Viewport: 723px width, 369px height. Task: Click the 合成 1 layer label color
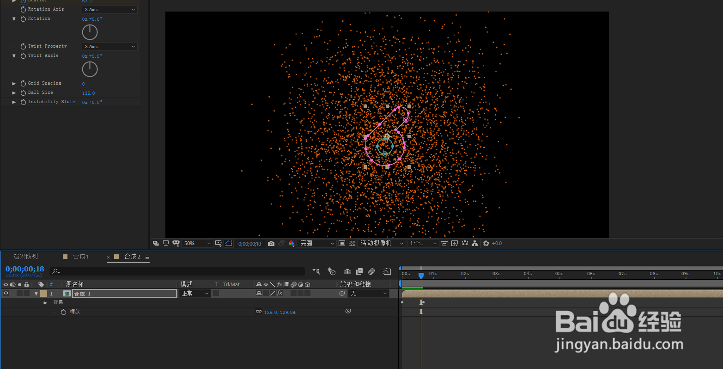click(x=43, y=294)
